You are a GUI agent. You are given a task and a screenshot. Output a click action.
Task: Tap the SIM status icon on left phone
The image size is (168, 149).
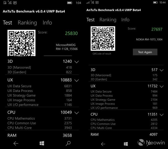(5, 3)
